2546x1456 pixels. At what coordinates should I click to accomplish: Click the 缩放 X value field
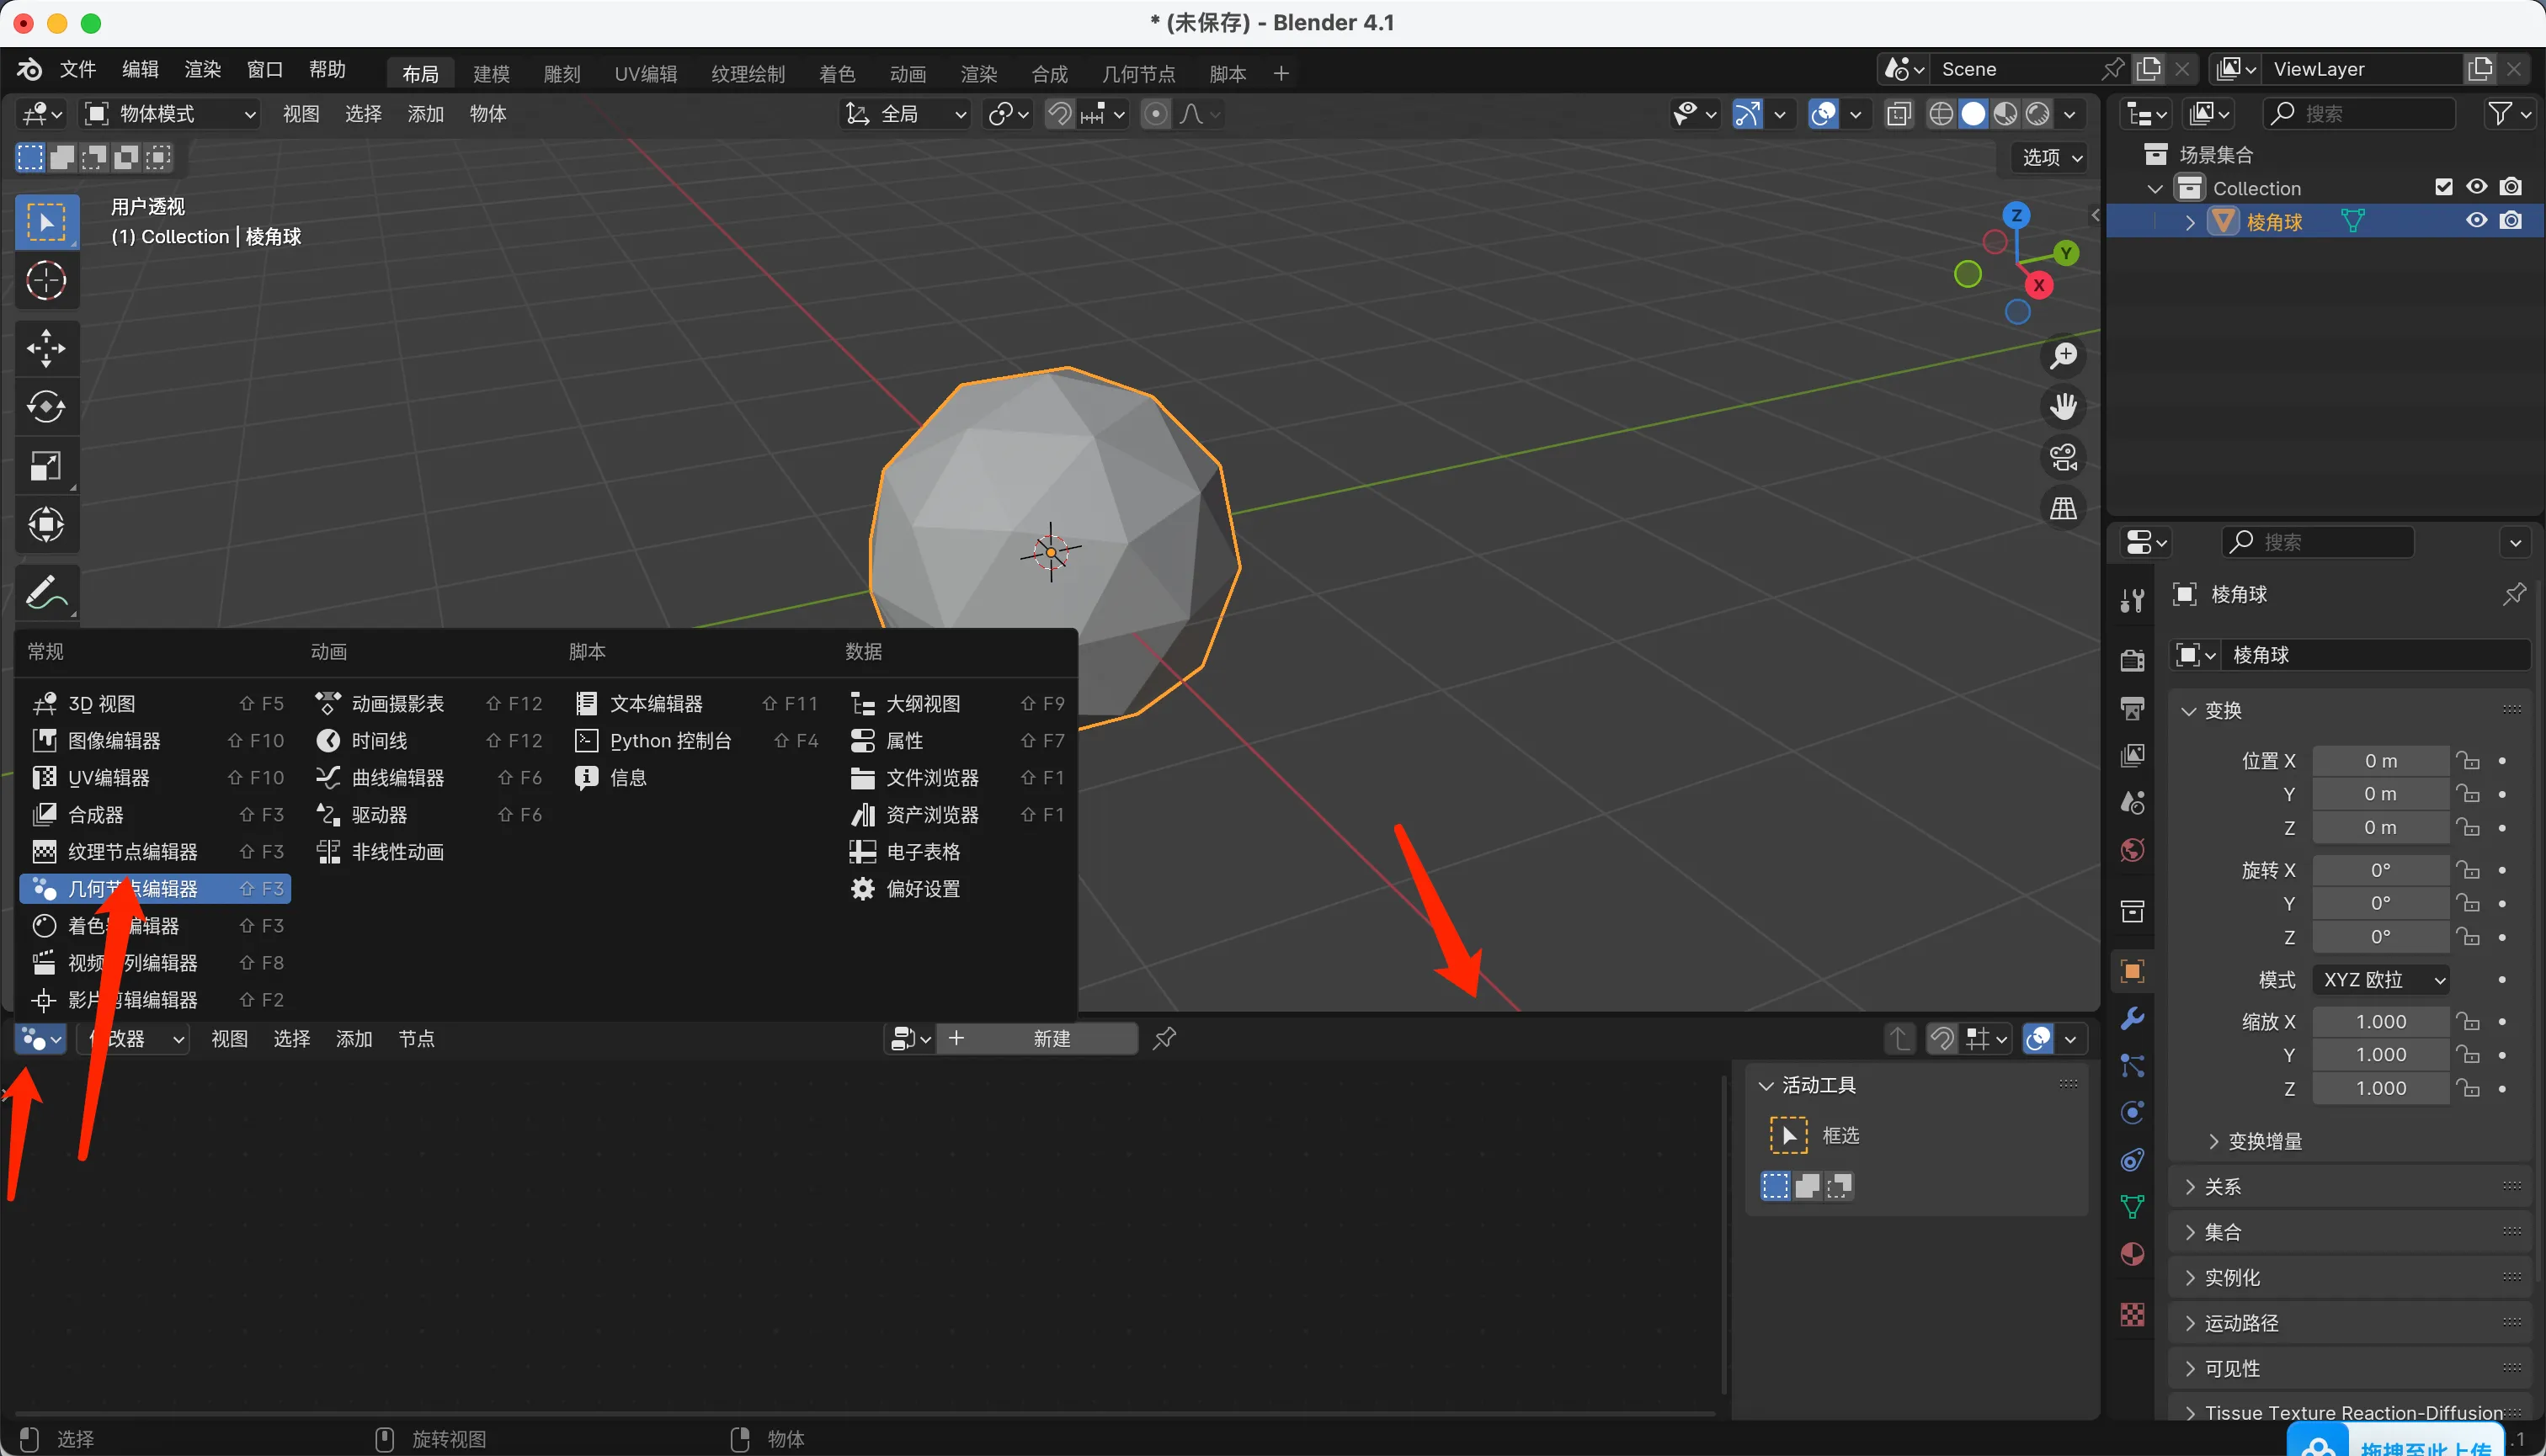point(2380,1022)
